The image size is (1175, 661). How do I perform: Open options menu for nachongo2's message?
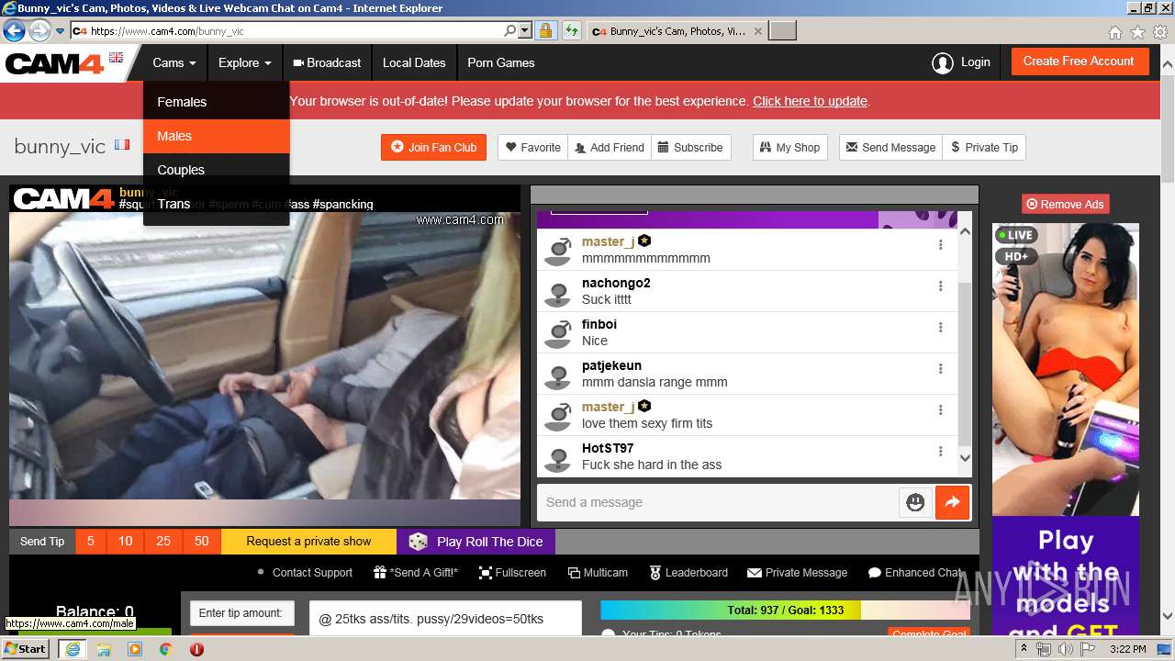(940, 286)
